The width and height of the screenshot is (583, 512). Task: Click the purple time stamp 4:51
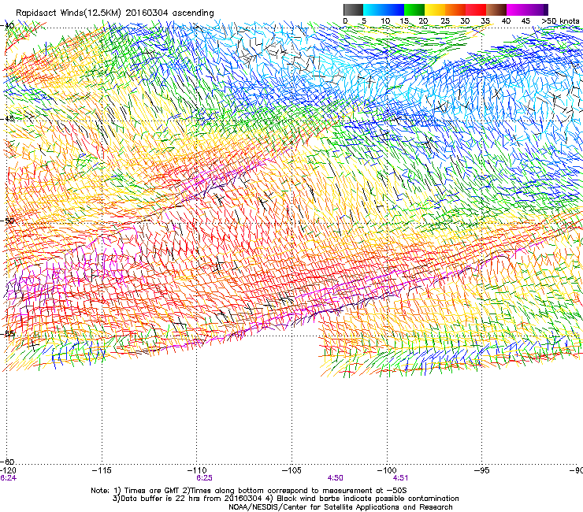click(400, 478)
